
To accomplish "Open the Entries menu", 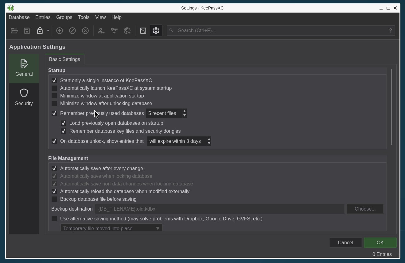I will 43,17.
